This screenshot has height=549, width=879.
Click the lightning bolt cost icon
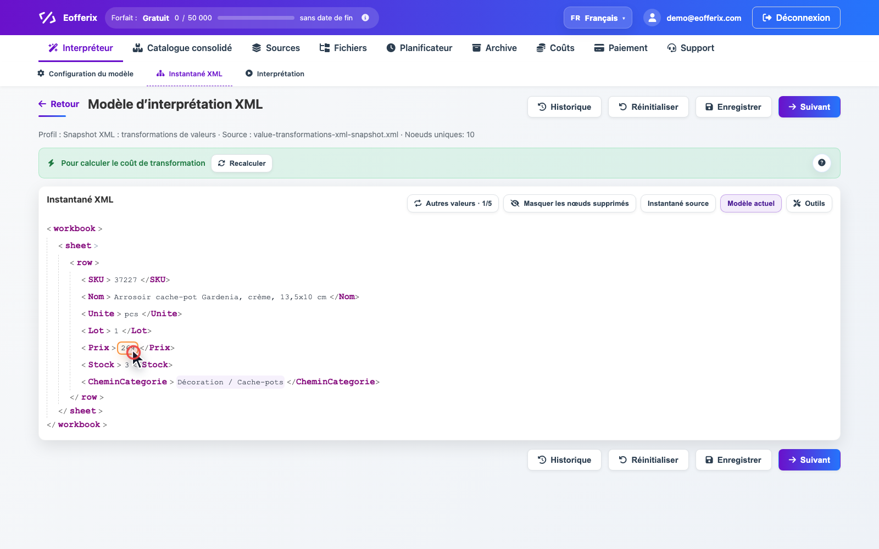click(x=51, y=163)
